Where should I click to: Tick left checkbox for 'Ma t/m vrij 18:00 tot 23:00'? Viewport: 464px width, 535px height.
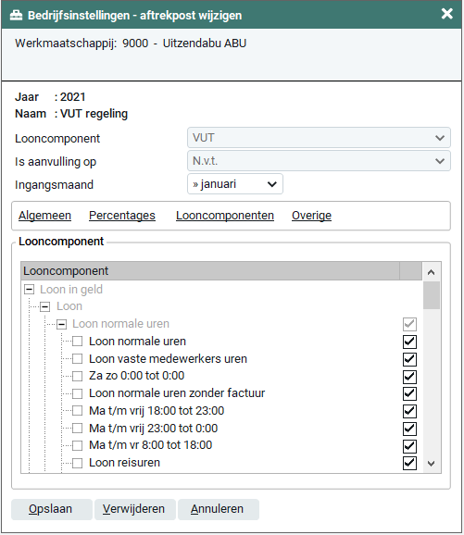[78, 411]
